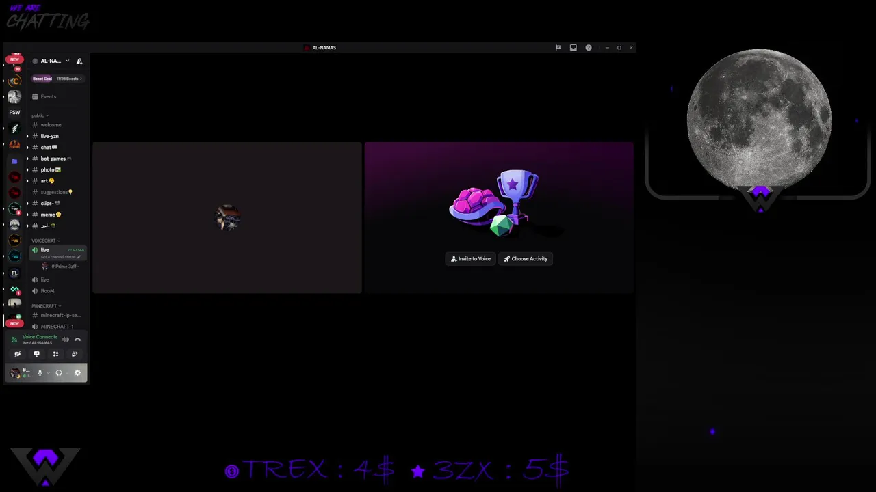876x492 pixels.
Task: Open the FL server icon
Action: tap(14, 273)
